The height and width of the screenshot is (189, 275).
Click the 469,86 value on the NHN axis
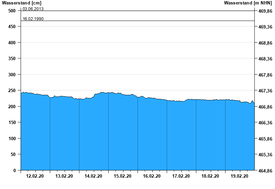point(265,11)
